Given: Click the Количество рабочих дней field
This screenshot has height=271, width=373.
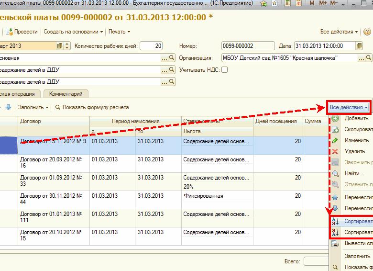Looking at the screenshot, I should pos(151,45).
